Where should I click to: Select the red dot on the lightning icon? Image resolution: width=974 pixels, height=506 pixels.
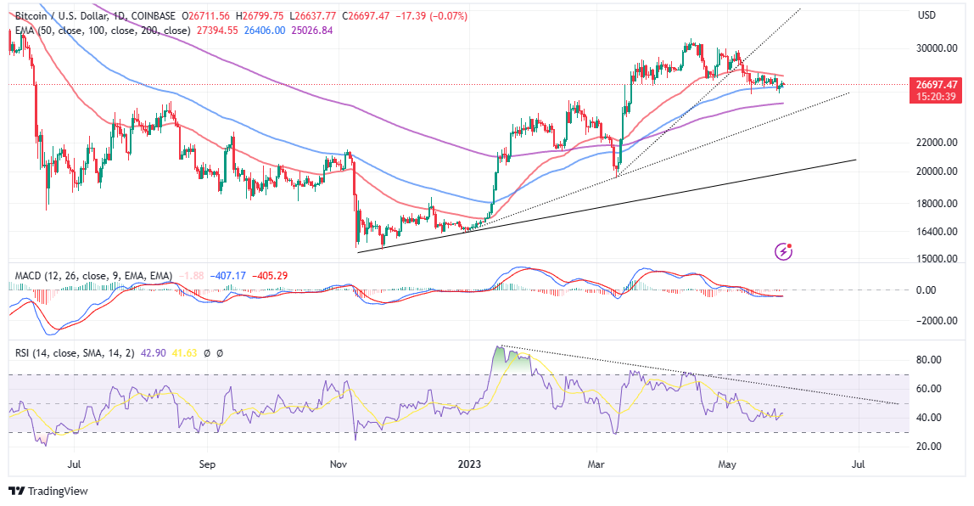(789, 245)
